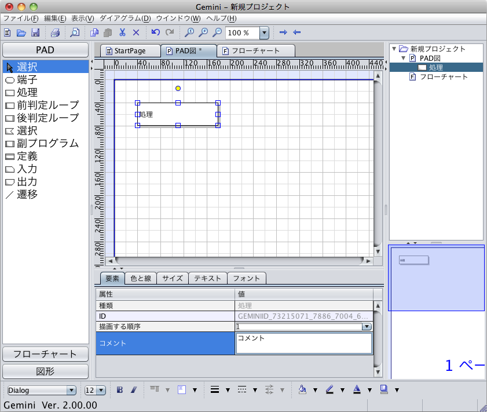Click the Print preview icon

[x=75, y=32]
